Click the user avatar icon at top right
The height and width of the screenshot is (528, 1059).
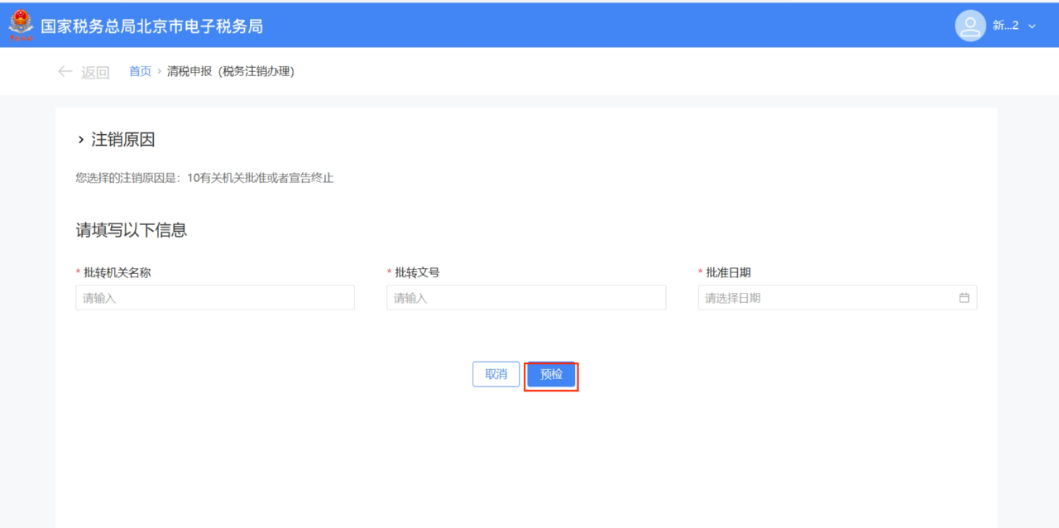tap(969, 26)
